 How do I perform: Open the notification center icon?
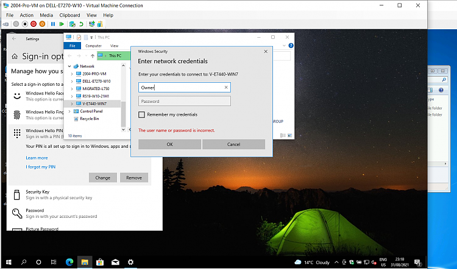[417, 262]
